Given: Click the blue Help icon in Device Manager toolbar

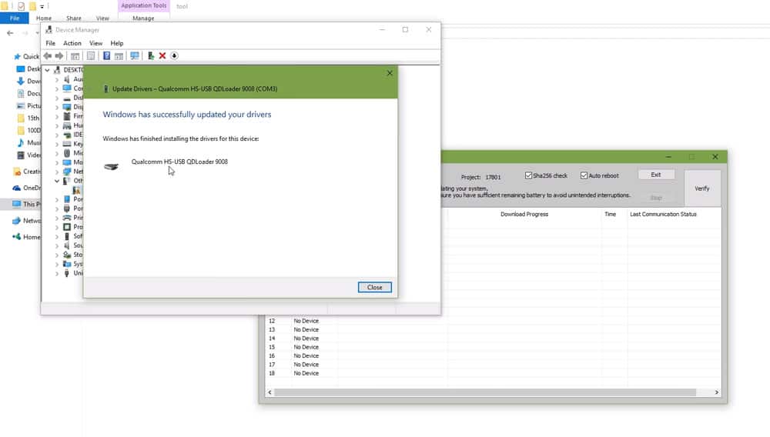Looking at the screenshot, I should click(106, 56).
